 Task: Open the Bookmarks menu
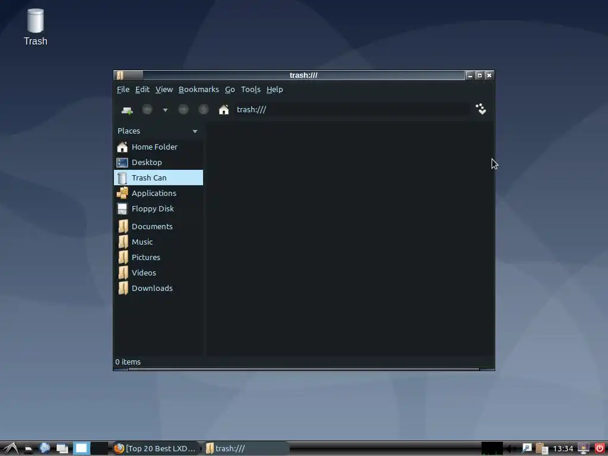click(198, 90)
